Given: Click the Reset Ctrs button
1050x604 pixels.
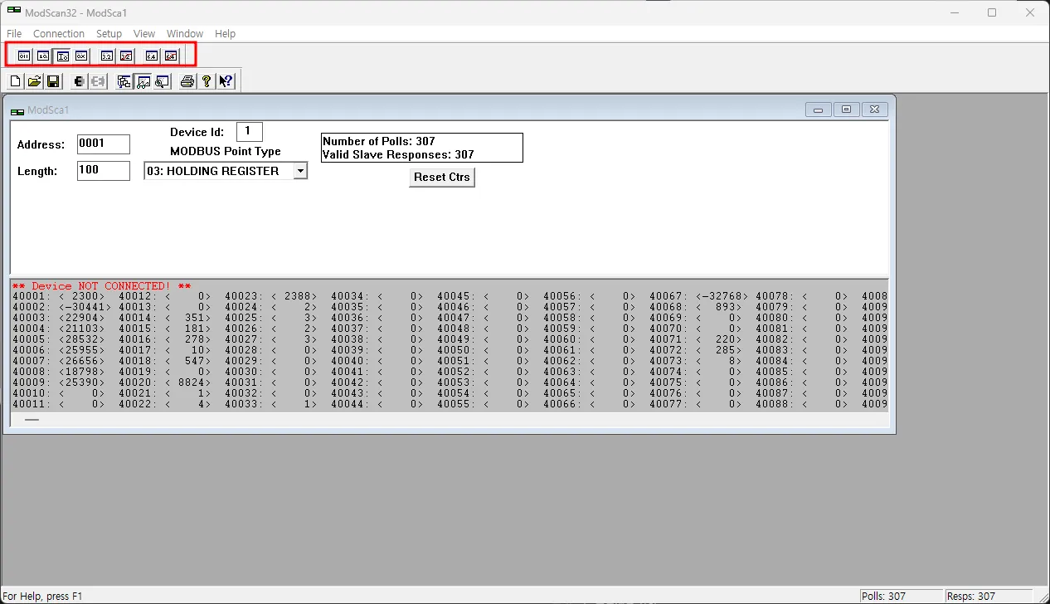Looking at the screenshot, I should click(442, 178).
